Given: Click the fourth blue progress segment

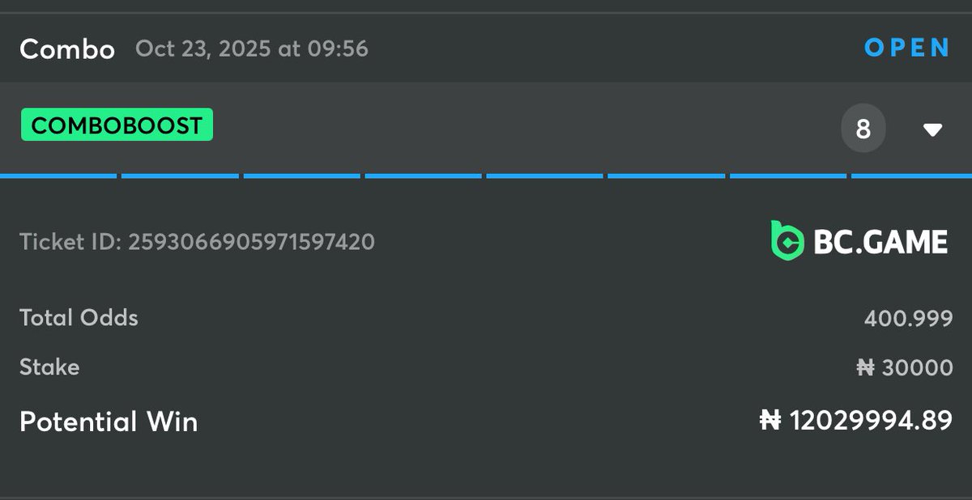Looking at the screenshot, I should [x=423, y=176].
